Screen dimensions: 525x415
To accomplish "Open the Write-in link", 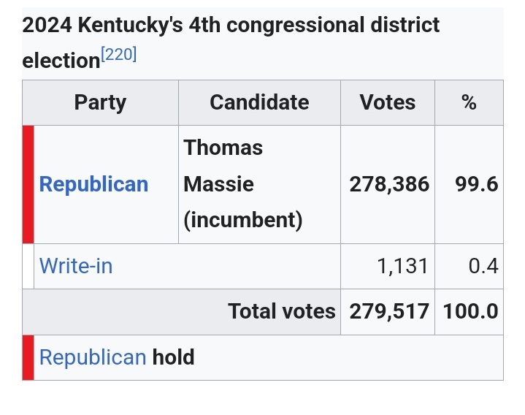I will [x=76, y=266].
